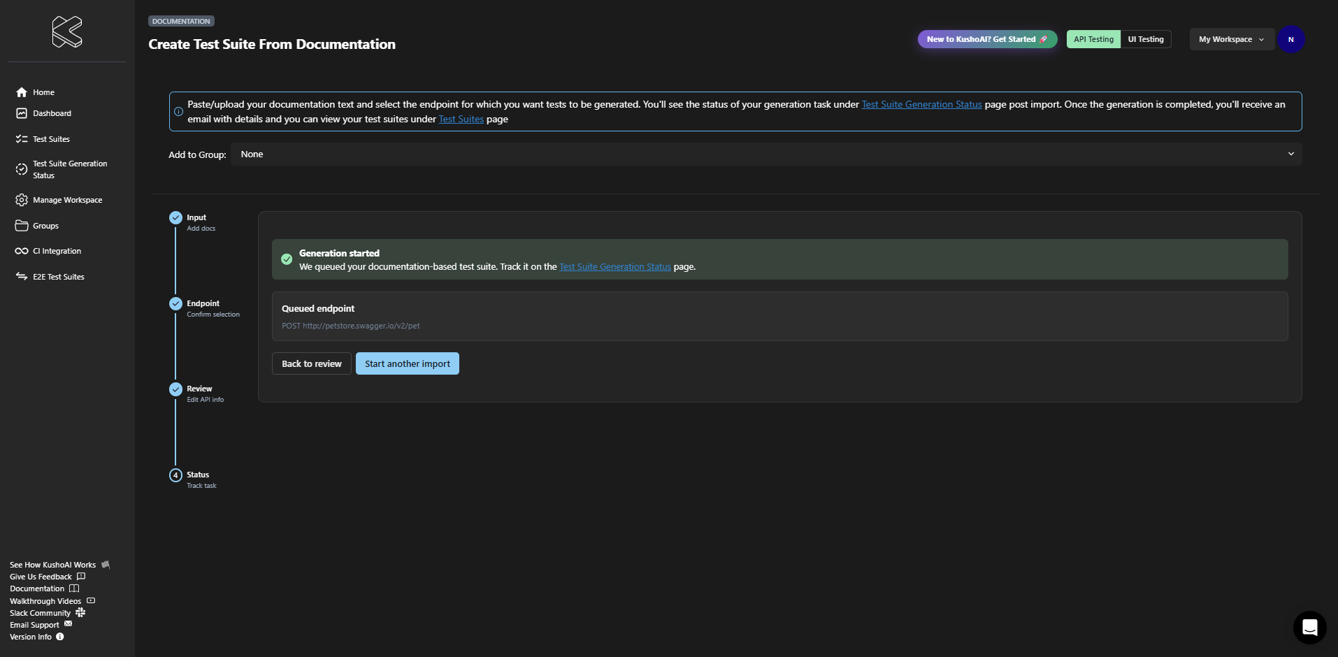Click the Endpoint step label

203,303
